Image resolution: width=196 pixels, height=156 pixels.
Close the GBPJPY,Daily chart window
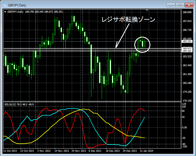pyautogui.click(x=189, y=5)
